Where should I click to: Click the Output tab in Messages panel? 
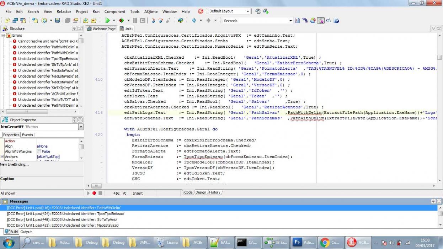click(26, 232)
